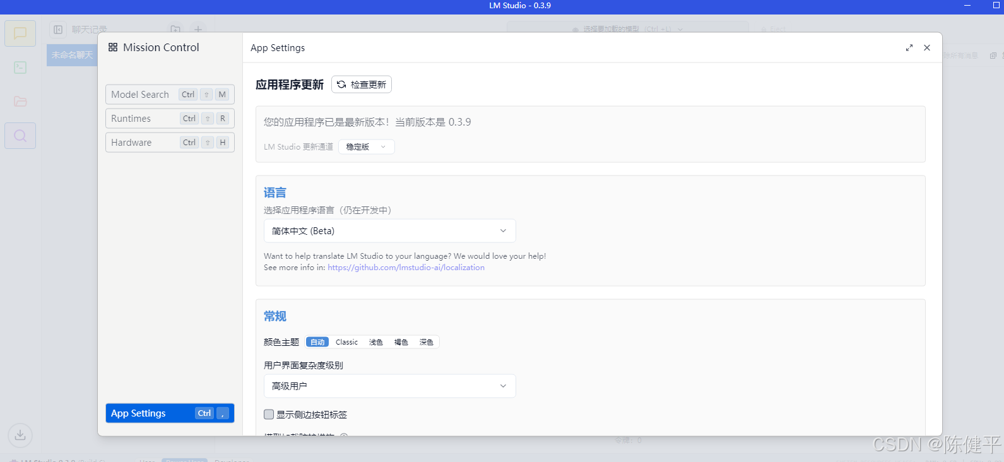Open the Downloads icon at the sidebar bottom

[20, 435]
